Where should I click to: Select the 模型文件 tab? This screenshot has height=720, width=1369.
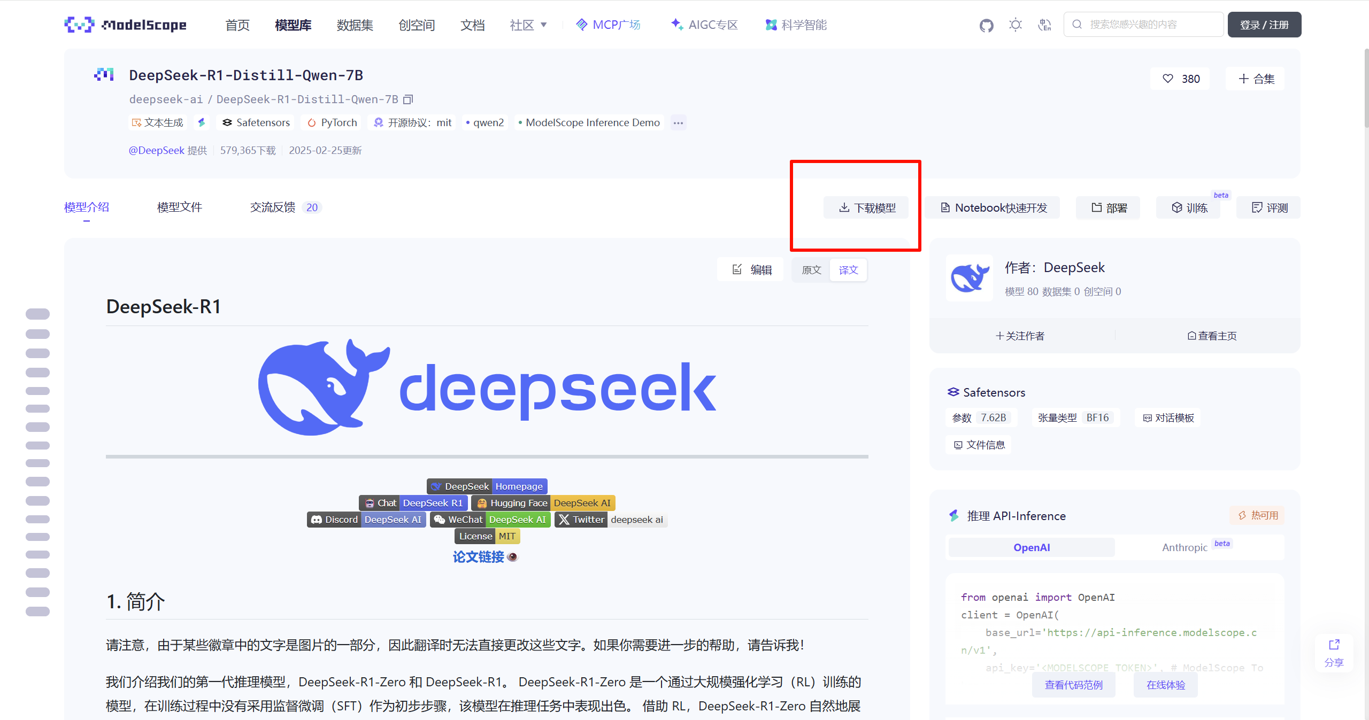point(180,207)
